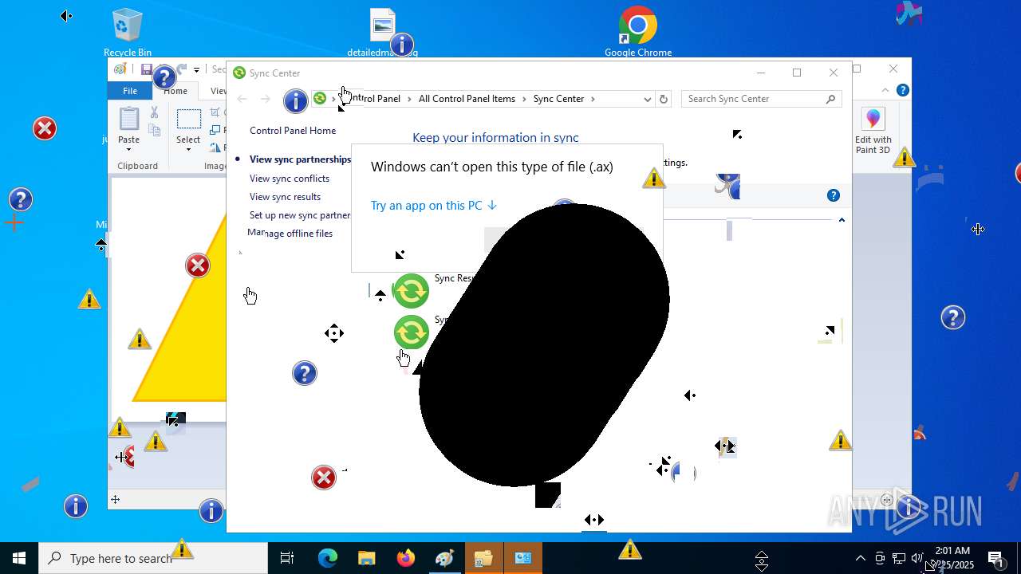This screenshot has width=1021, height=574.
Task: Click the Windows Start button
Action: coord(19,558)
